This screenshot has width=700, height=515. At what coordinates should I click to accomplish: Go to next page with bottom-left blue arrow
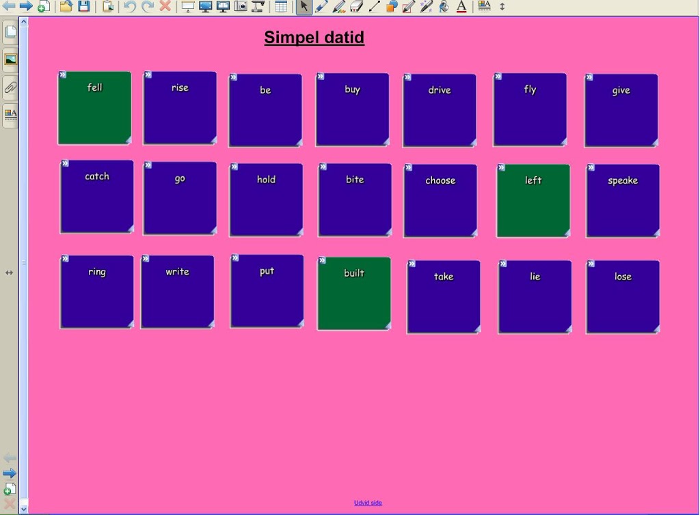click(10, 473)
